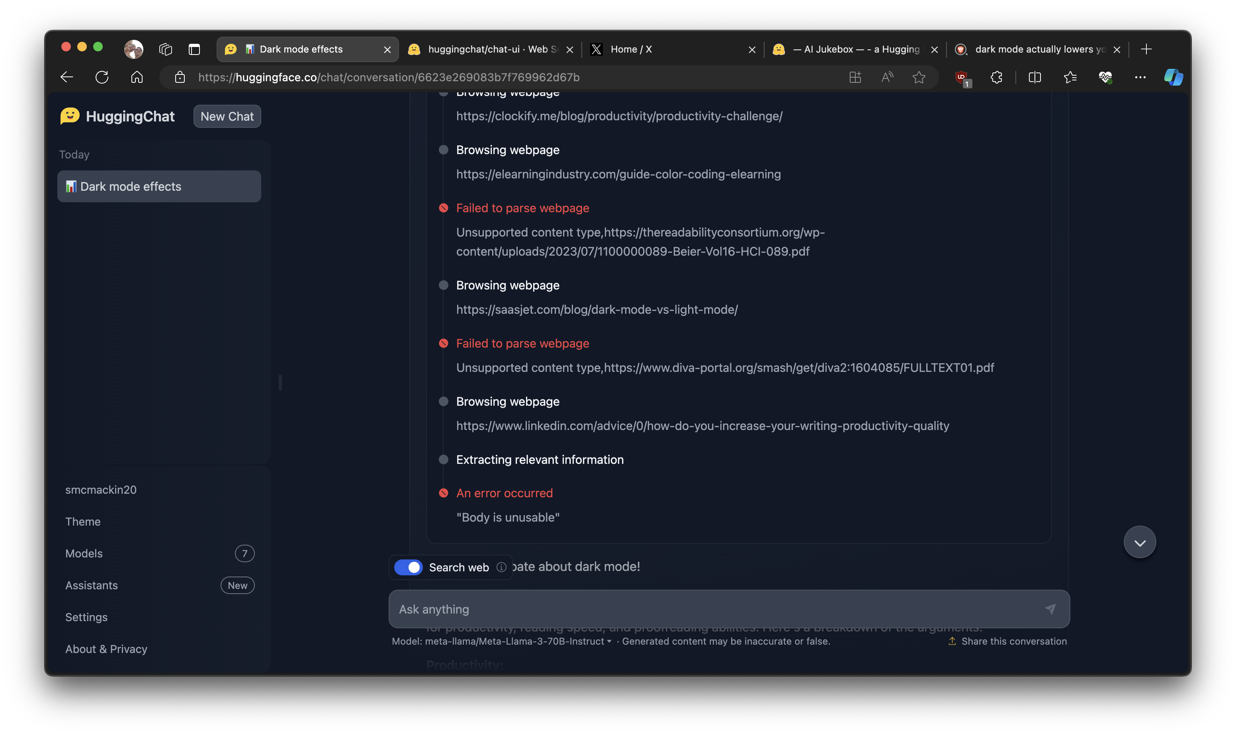
Task: Start a New Chat
Action: click(x=227, y=116)
